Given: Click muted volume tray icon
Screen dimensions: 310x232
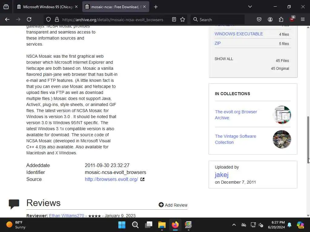Looking at the screenshot, I should (261, 225).
